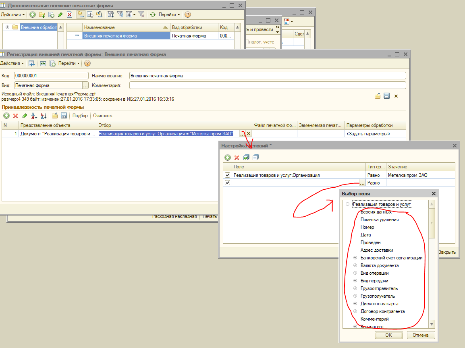The height and width of the screenshot is (348, 465).
Task: Disable filter icon in top window toolbar
Action: (x=141, y=14)
